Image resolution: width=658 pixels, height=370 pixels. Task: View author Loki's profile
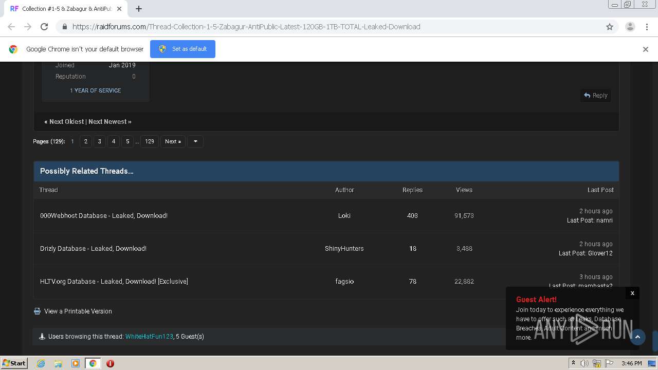(x=344, y=216)
